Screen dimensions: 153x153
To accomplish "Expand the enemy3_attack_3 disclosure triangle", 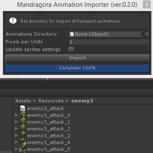I will (x=17, y=136).
